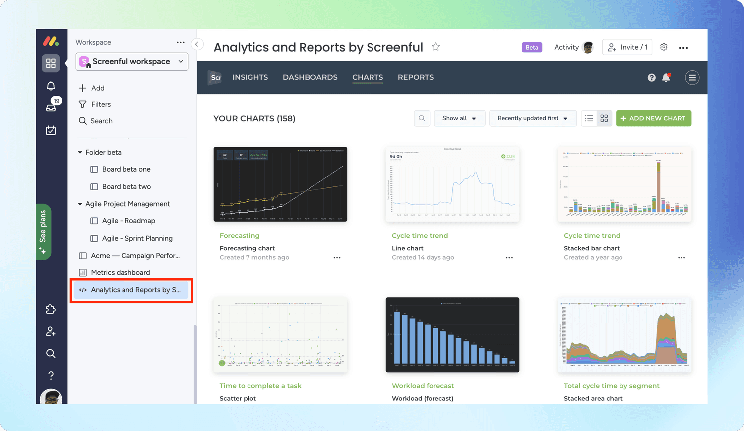Open the Forecasting chart thumbnail
This screenshot has height=431, width=744.
pos(280,184)
